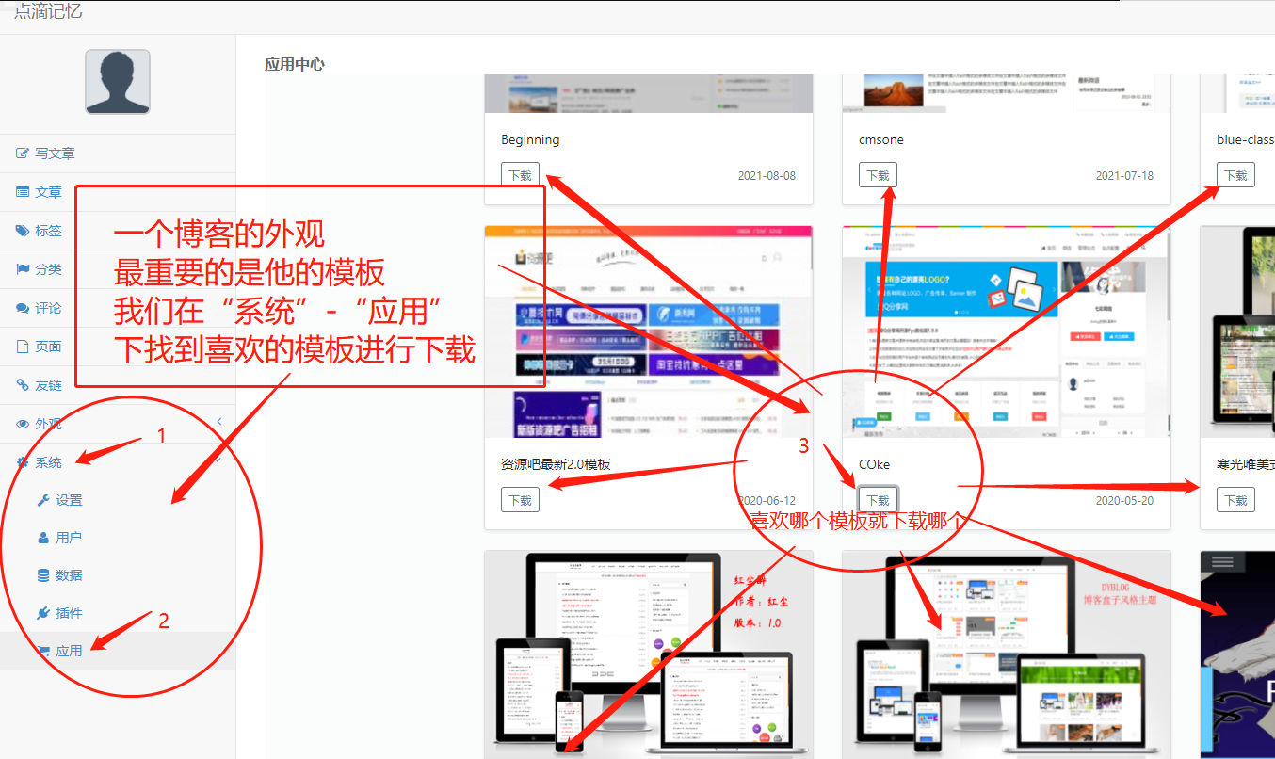Image resolution: width=1275 pixels, height=759 pixels.
Task: Click 下载 under the COke template
Action: pyautogui.click(x=878, y=499)
